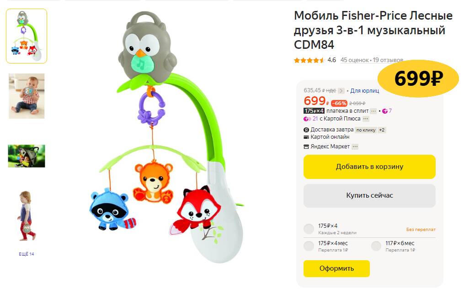This screenshot has width=464, height=294.
Task: Click the Яндекс Маркет store icon
Action: (306, 147)
